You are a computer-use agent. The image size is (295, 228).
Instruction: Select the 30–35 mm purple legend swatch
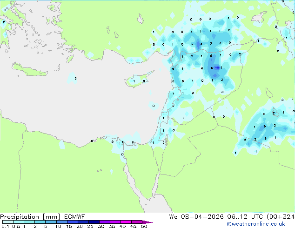click(104, 222)
